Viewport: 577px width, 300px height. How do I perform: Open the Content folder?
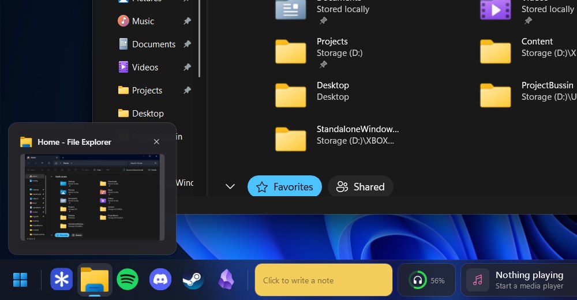[x=495, y=52]
